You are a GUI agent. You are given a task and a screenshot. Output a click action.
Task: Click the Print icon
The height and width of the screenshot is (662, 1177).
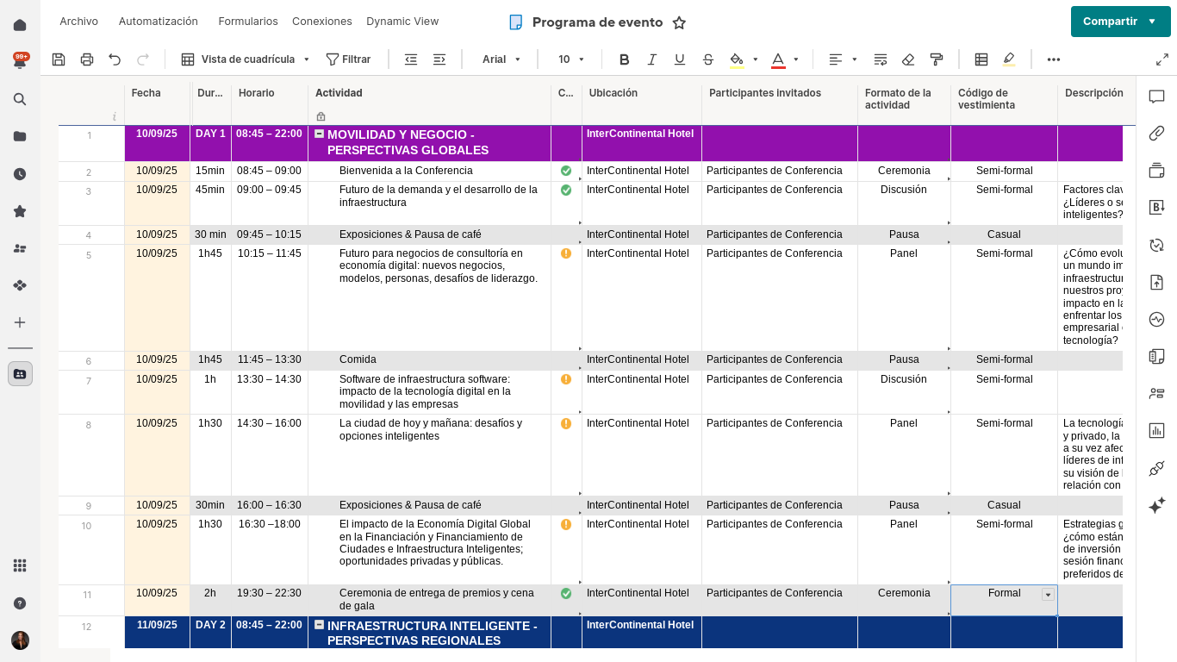87,59
